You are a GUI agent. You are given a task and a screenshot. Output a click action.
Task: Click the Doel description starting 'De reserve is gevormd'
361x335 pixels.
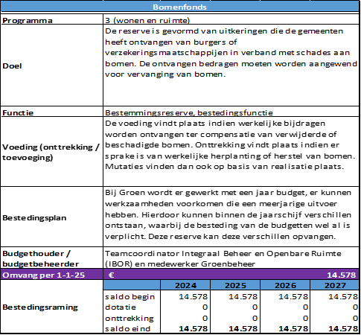pyautogui.click(x=231, y=53)
